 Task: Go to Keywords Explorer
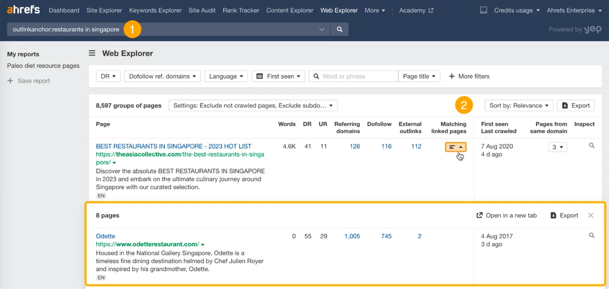click(155, 10)
